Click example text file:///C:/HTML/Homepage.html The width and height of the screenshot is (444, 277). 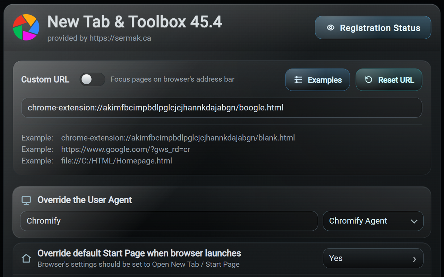(x=117, y=161)
